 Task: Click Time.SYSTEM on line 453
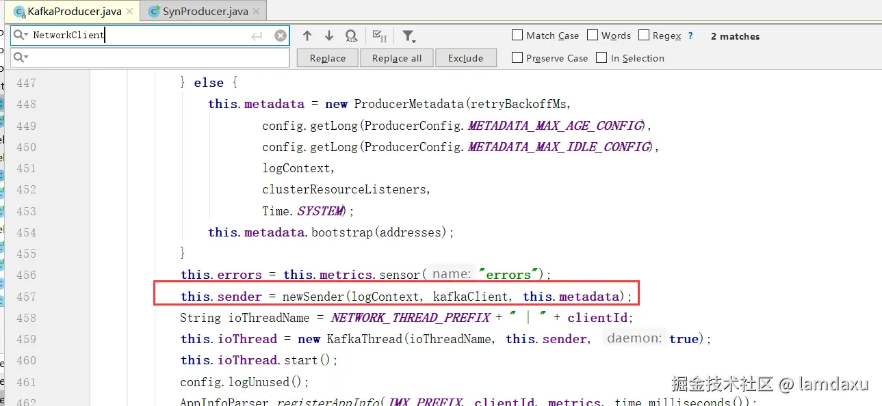[303, 211]
